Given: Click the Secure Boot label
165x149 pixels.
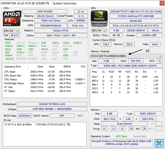Looking at the screenshot, I should pyautogui.click(x=140, y=136).
